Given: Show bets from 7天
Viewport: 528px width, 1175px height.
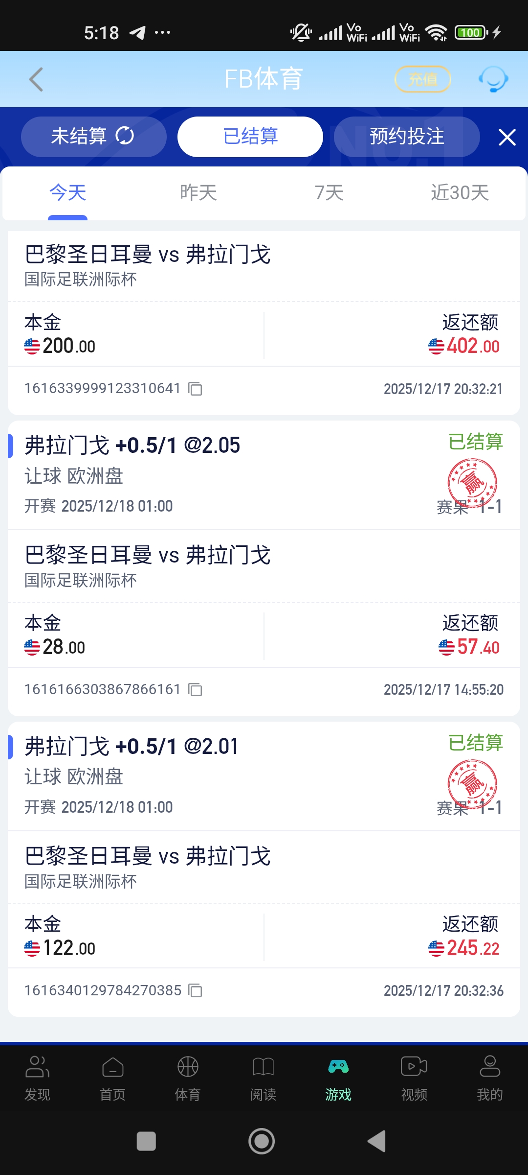Looking at the screenshot, I should pyautogui.click(x=329, y=192).
